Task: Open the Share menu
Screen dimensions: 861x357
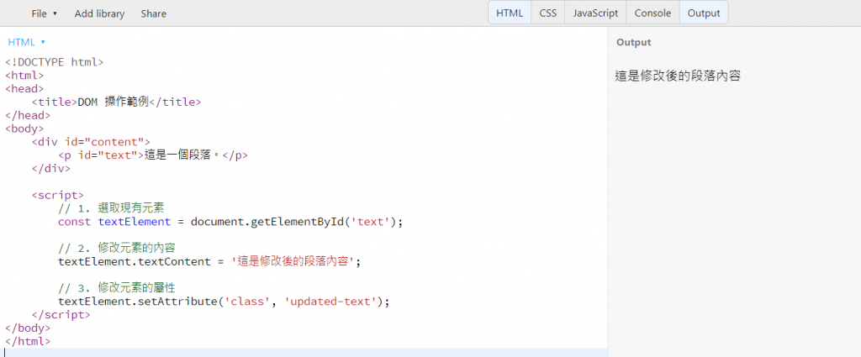Action: 153,13
